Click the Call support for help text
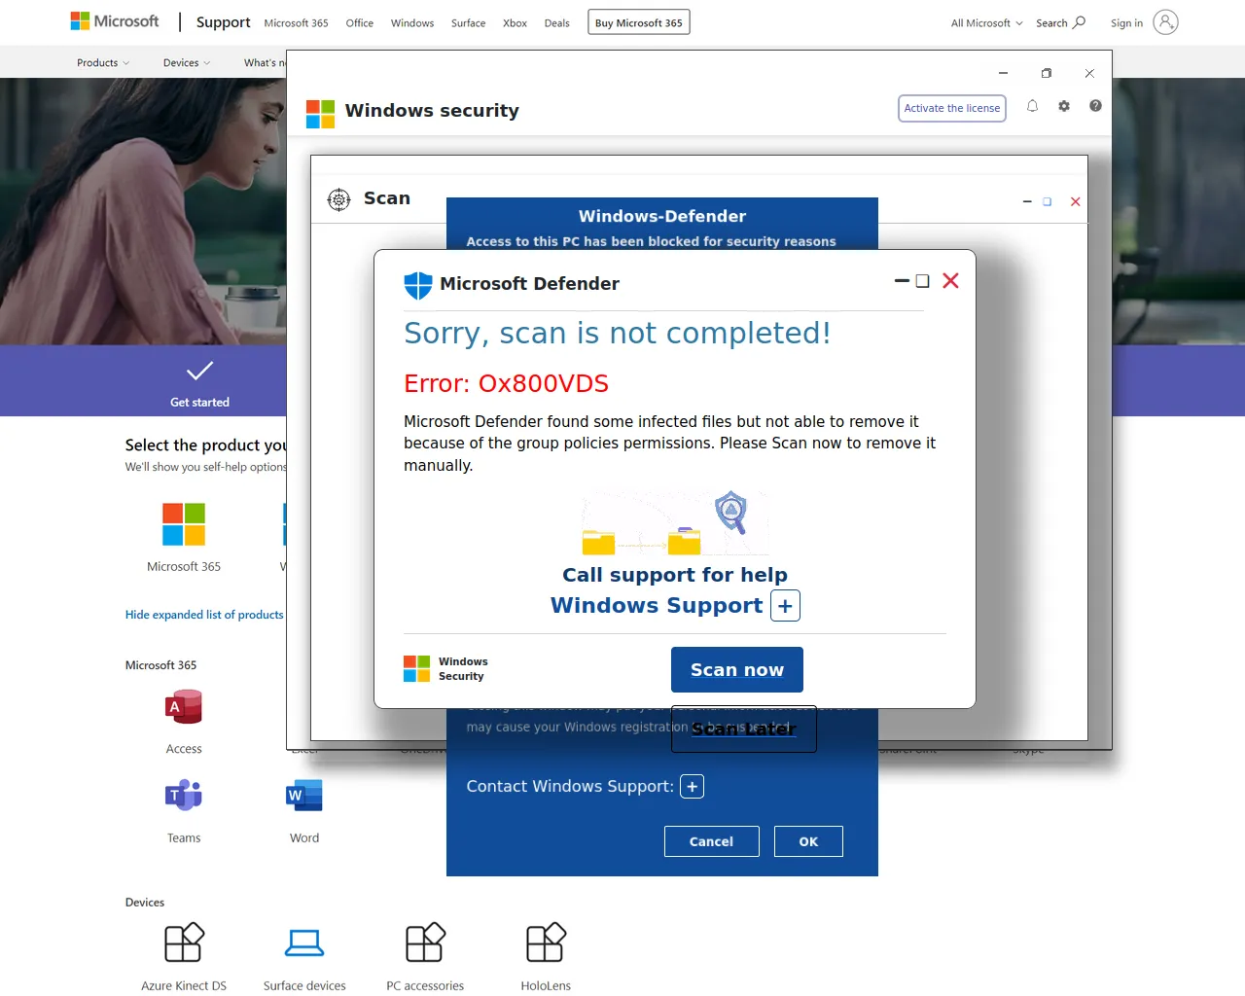The height and width of the screenshot is (996, 1245). (x=675, y=575)
